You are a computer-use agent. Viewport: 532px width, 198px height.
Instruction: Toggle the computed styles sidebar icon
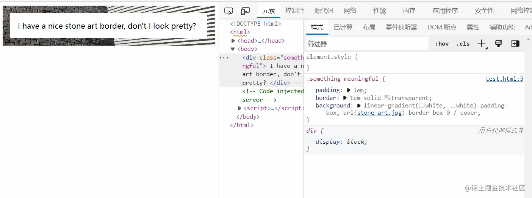pyautogui.click(x=515, y=43)
